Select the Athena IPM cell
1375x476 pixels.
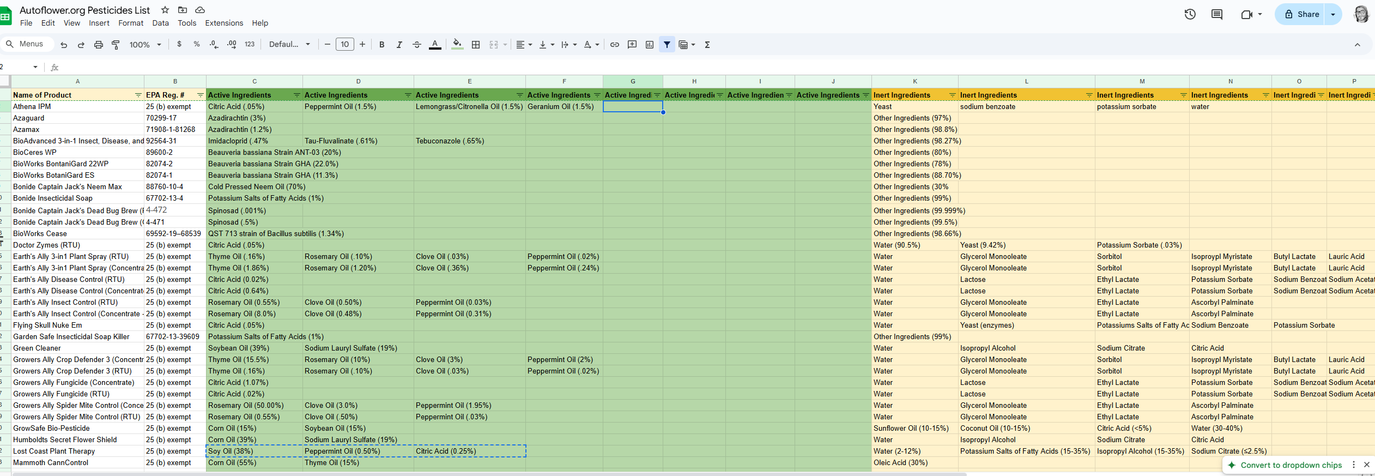click(77, 106)
